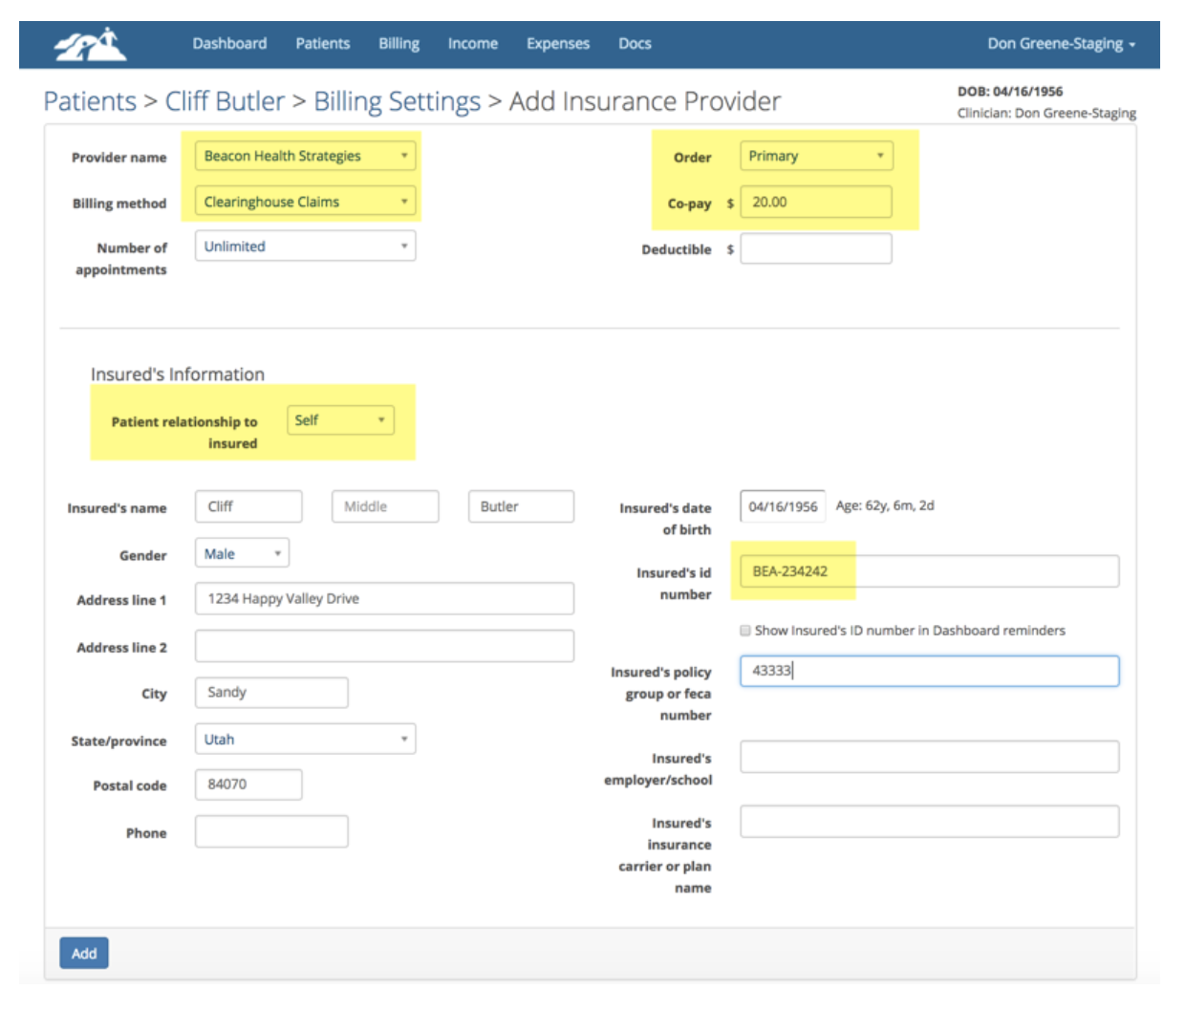This screenshot has width=1185, height=1009.
Task: Expand the Billing method dropdown
Action: coord(306,202)
